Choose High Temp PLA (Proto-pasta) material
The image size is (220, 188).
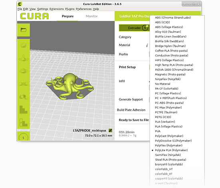(x=177, y=65)
